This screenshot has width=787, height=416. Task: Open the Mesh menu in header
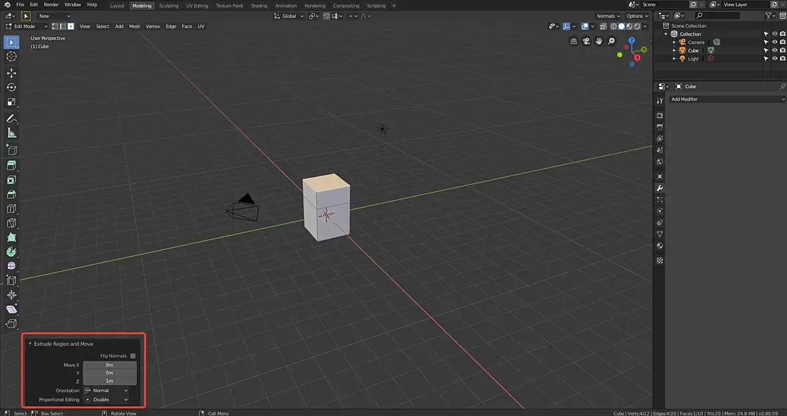pyautogui.click(x=135, y=27)
